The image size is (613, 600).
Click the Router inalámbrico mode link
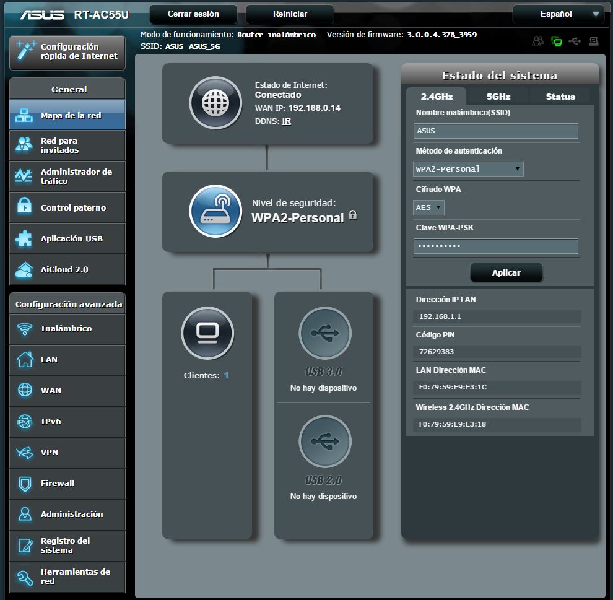276,35
